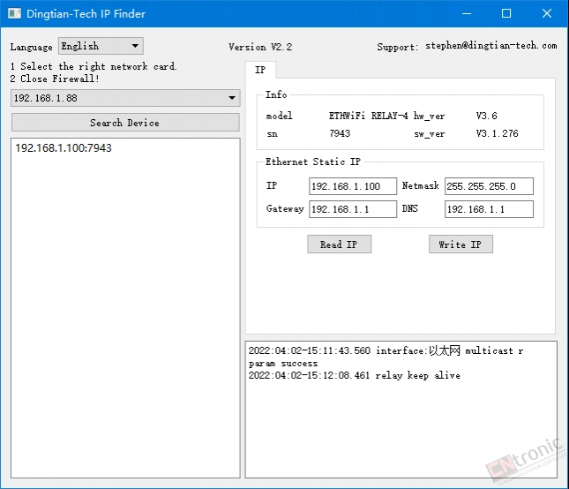
Task: Expand the network card dropdown 192.168.1.88
Action: (125, 98)
